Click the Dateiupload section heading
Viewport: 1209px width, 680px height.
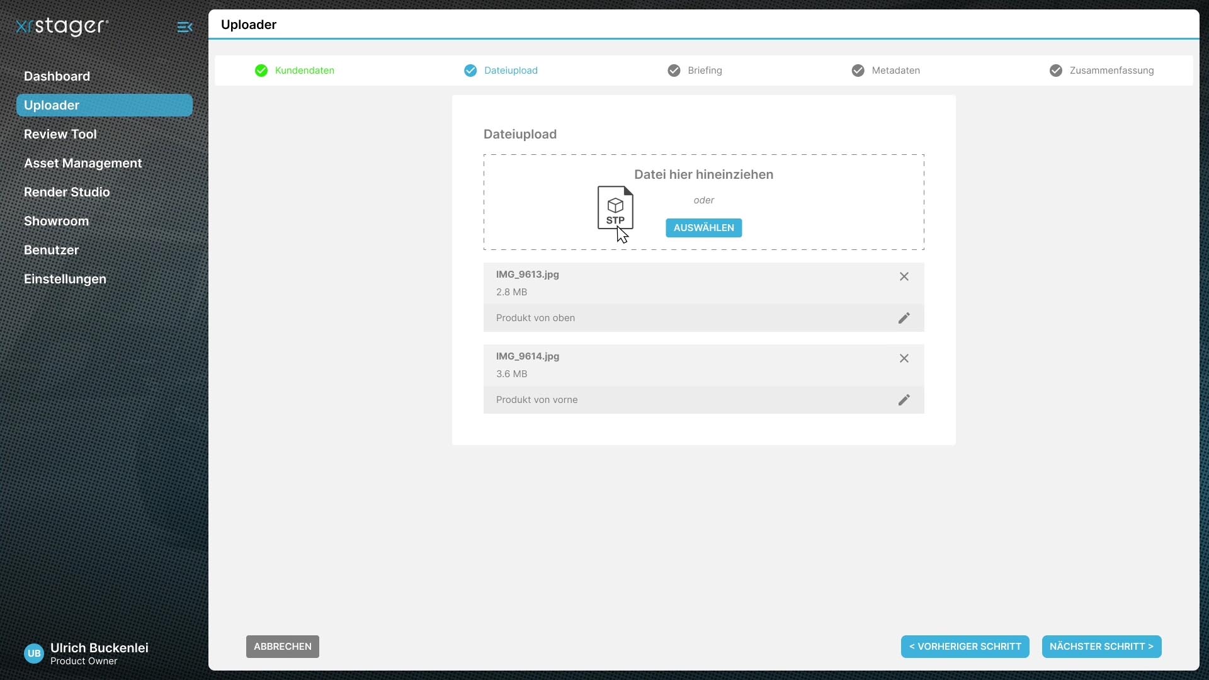(x=520, y=134)
